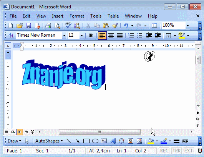
Task: Open the highlight color dropdown arrow
Action: pos(188,36)
